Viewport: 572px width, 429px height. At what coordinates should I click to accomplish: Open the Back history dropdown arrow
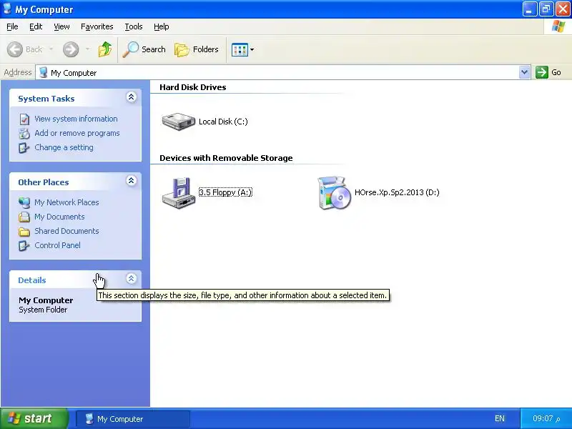(51, 49)
